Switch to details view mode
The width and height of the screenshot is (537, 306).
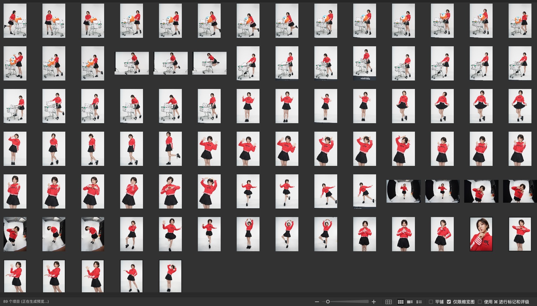tap(410, 302)
